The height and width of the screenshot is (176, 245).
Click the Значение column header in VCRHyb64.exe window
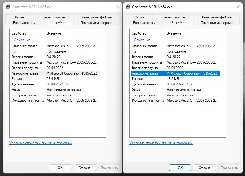[174, 33]
